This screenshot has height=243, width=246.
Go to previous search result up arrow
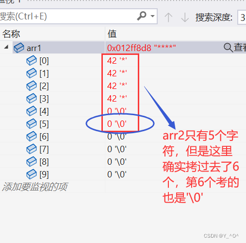(x=168, y=17)
